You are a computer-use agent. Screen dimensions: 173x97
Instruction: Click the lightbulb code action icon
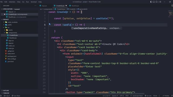[50, 24]
